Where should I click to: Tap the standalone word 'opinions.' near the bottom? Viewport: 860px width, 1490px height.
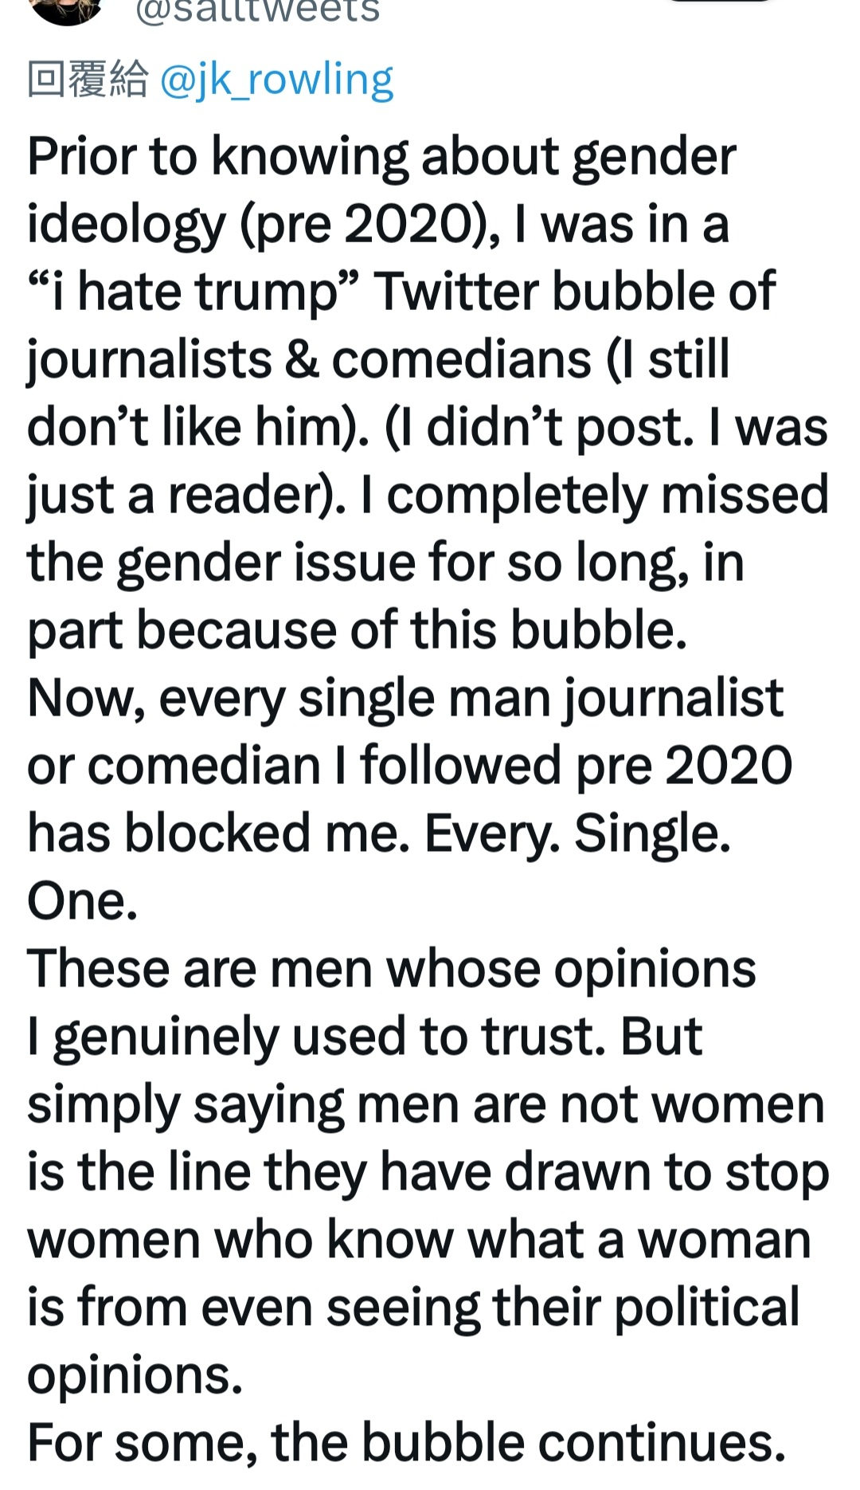coord(135,1378)
